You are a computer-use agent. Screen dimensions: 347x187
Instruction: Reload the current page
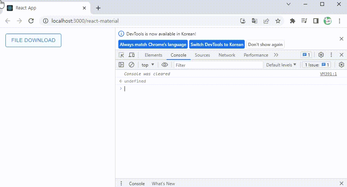pos(31,21)
